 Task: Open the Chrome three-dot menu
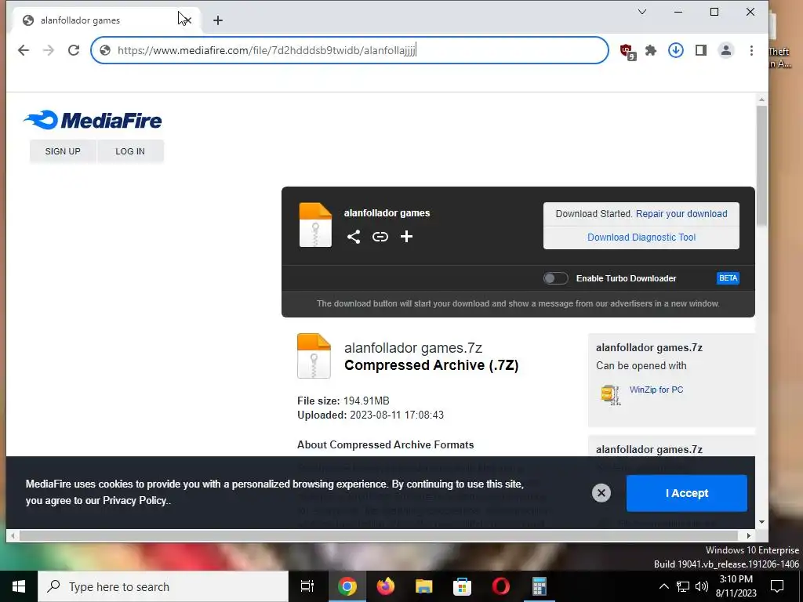coord(751,50)
